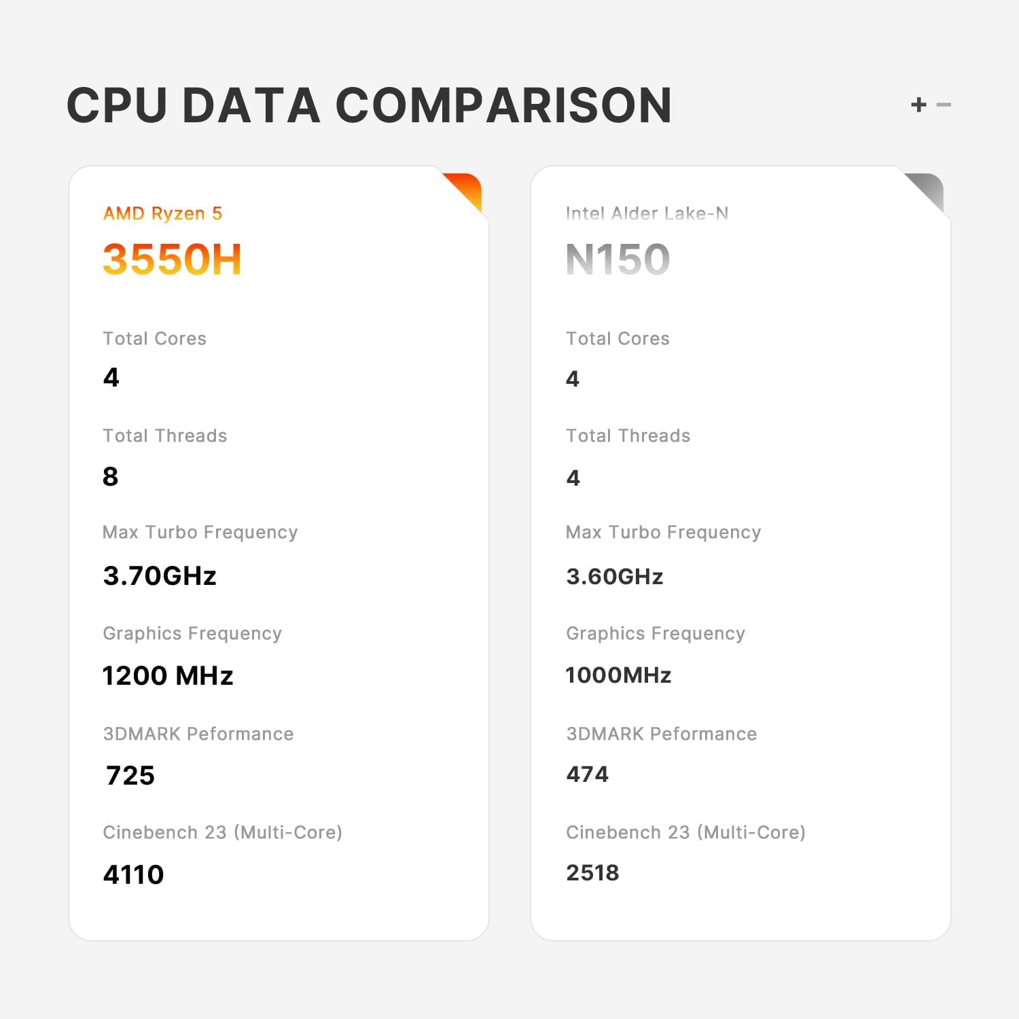Select the CPU DATA COMPARISON heading
This screenshot has width=1019, height=1019.
coord(369,105)
